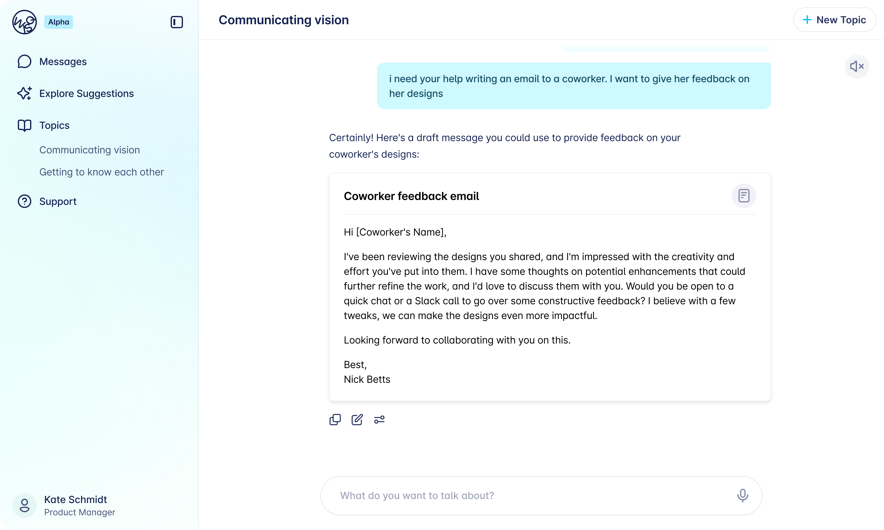Image resolution: width=884 pixels, height=530 pixels.
Task: Click the Support question mark icon
Action: 24,201
